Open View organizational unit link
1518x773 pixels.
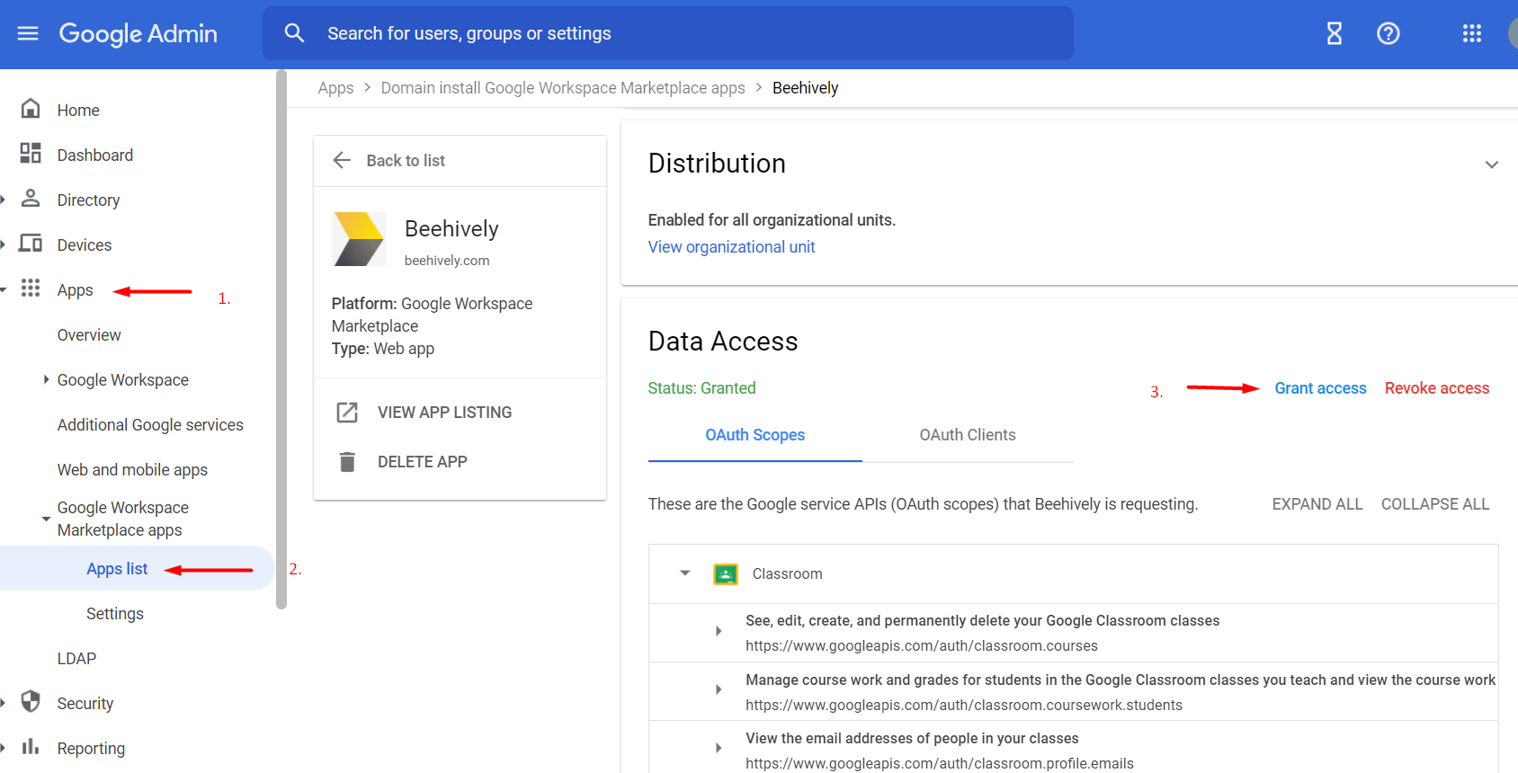pos(731,247)
